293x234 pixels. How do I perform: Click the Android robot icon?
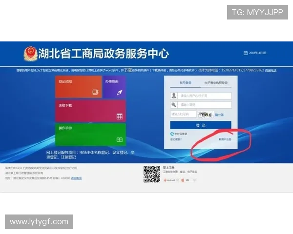(165, 180)
